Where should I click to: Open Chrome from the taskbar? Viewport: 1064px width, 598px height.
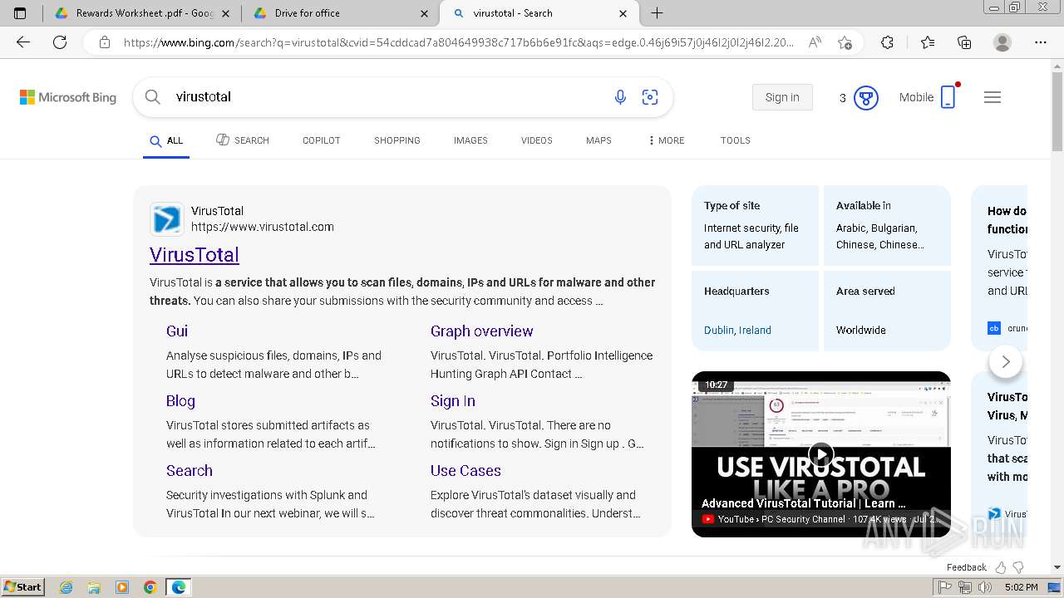click(x=150, y=587)
